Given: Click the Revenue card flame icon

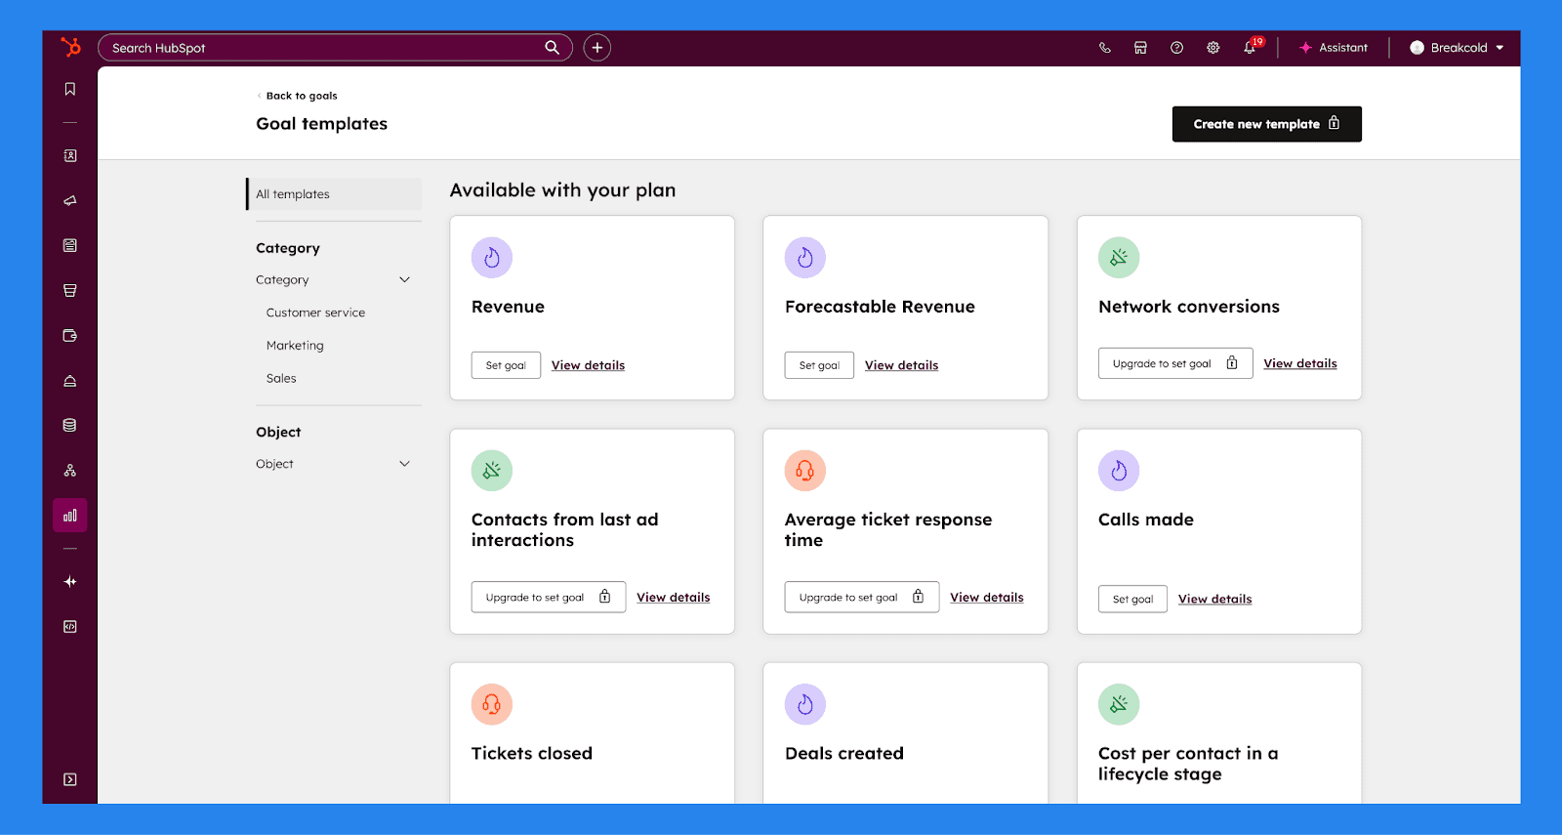Looking at the screenshot, I should point(492,258).
